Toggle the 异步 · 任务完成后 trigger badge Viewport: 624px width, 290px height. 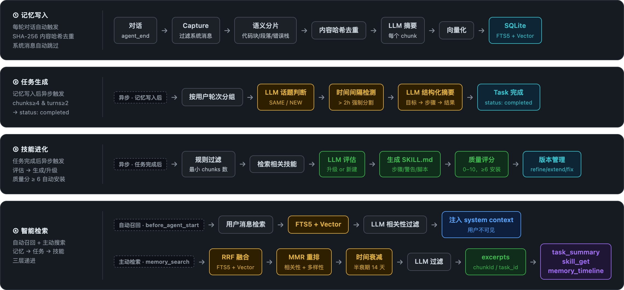(140, 164)
